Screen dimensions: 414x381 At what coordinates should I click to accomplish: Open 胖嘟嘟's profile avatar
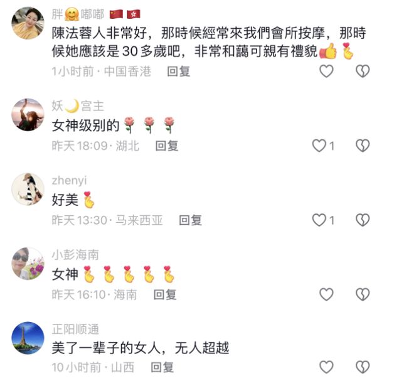[28, 23]
